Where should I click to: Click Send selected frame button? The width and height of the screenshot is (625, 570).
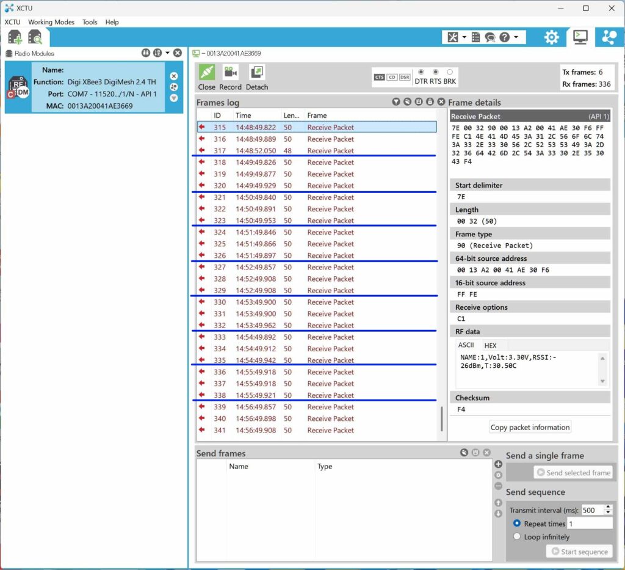(573, 473)
